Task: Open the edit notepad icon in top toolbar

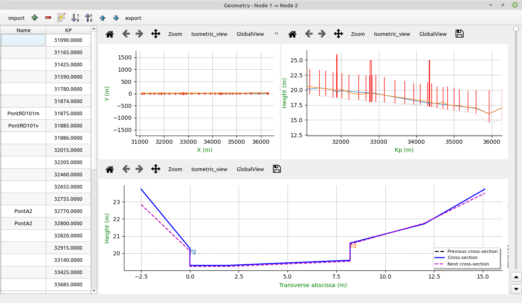Action: point(61,18)
